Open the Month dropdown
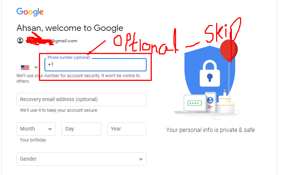Viewport: 283px width, 175px height. (x=36, y=129)
